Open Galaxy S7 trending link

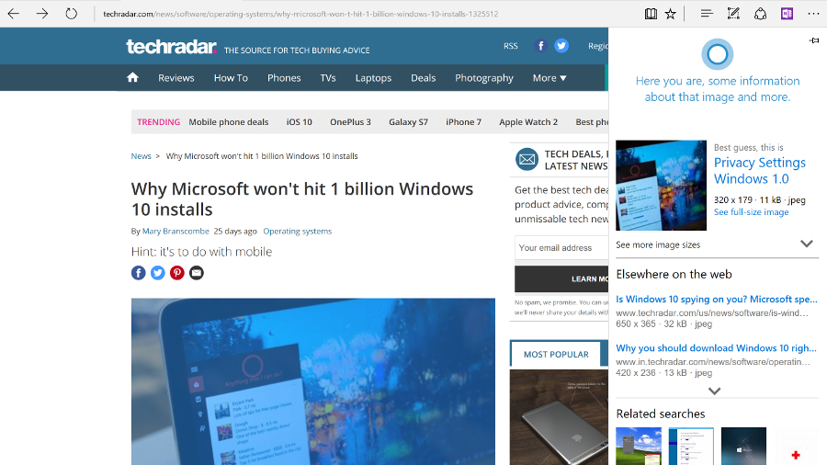408,122
